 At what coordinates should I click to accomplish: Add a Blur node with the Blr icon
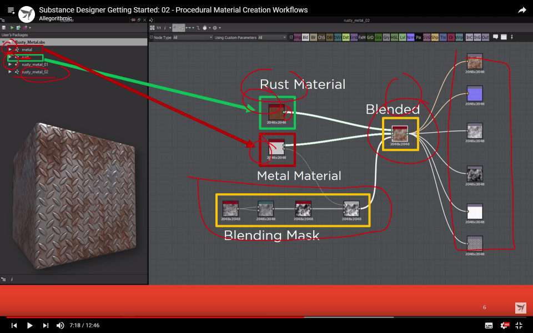313,37
